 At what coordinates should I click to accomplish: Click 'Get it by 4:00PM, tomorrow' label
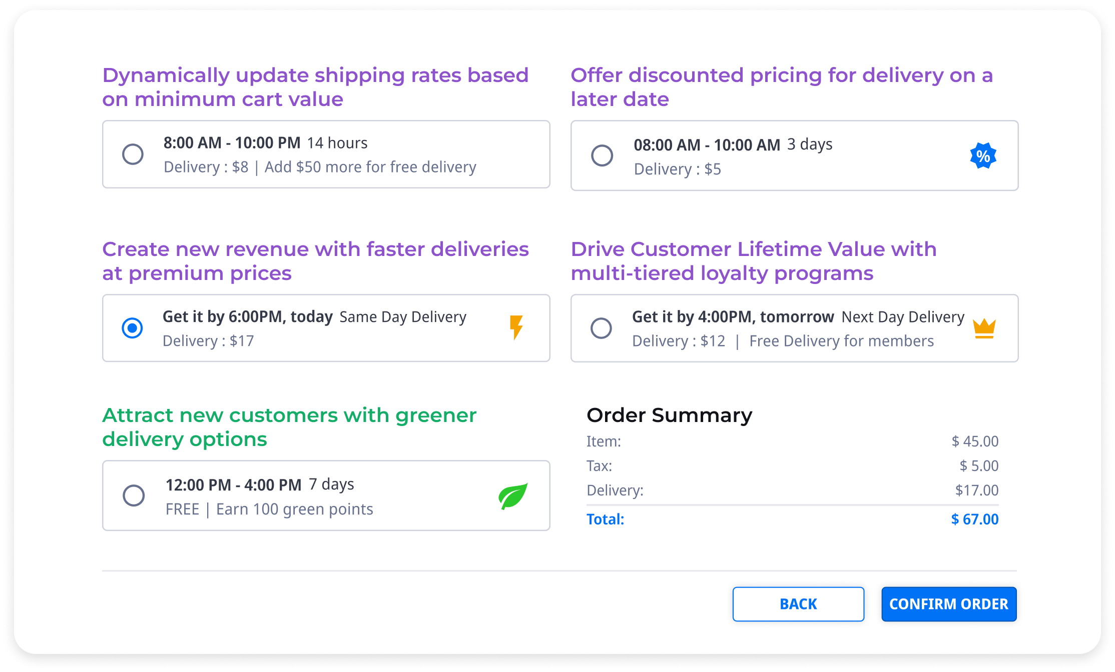coord(733,316)
